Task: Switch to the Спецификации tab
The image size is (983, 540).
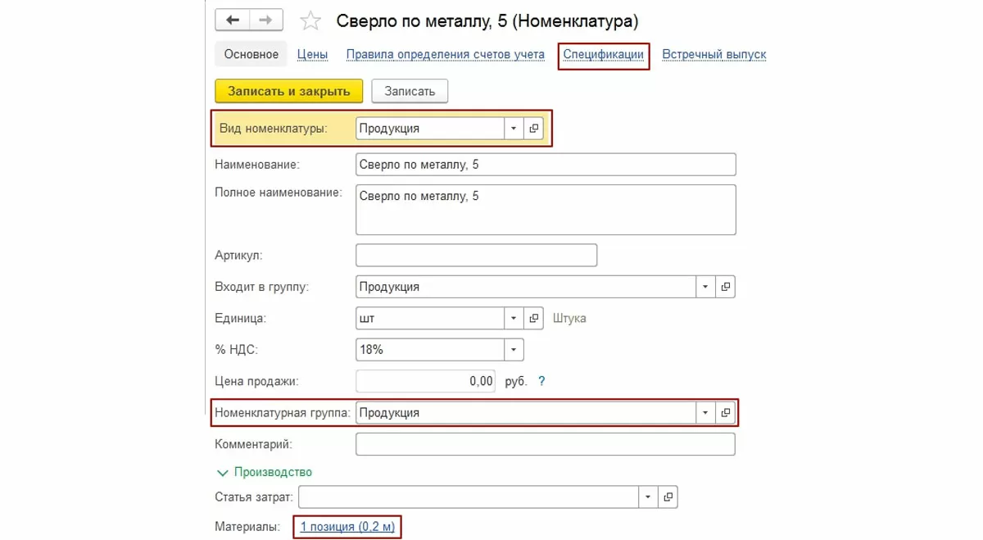Action: 603,55
